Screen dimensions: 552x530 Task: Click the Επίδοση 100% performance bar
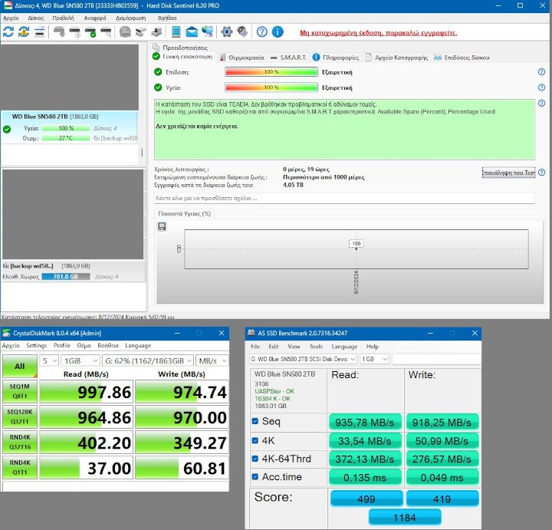[x=271, y=71]
